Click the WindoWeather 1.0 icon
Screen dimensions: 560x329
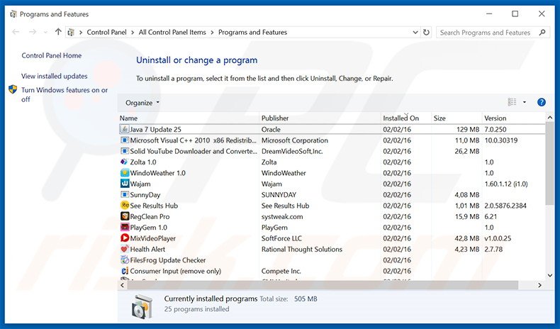(125, 173)
